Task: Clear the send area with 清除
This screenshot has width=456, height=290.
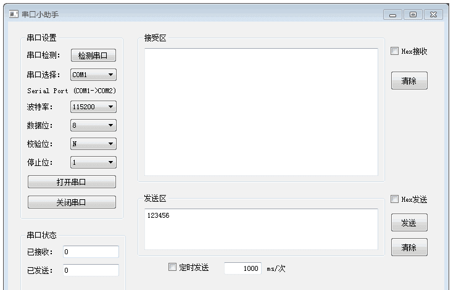Action: (409, 247)
